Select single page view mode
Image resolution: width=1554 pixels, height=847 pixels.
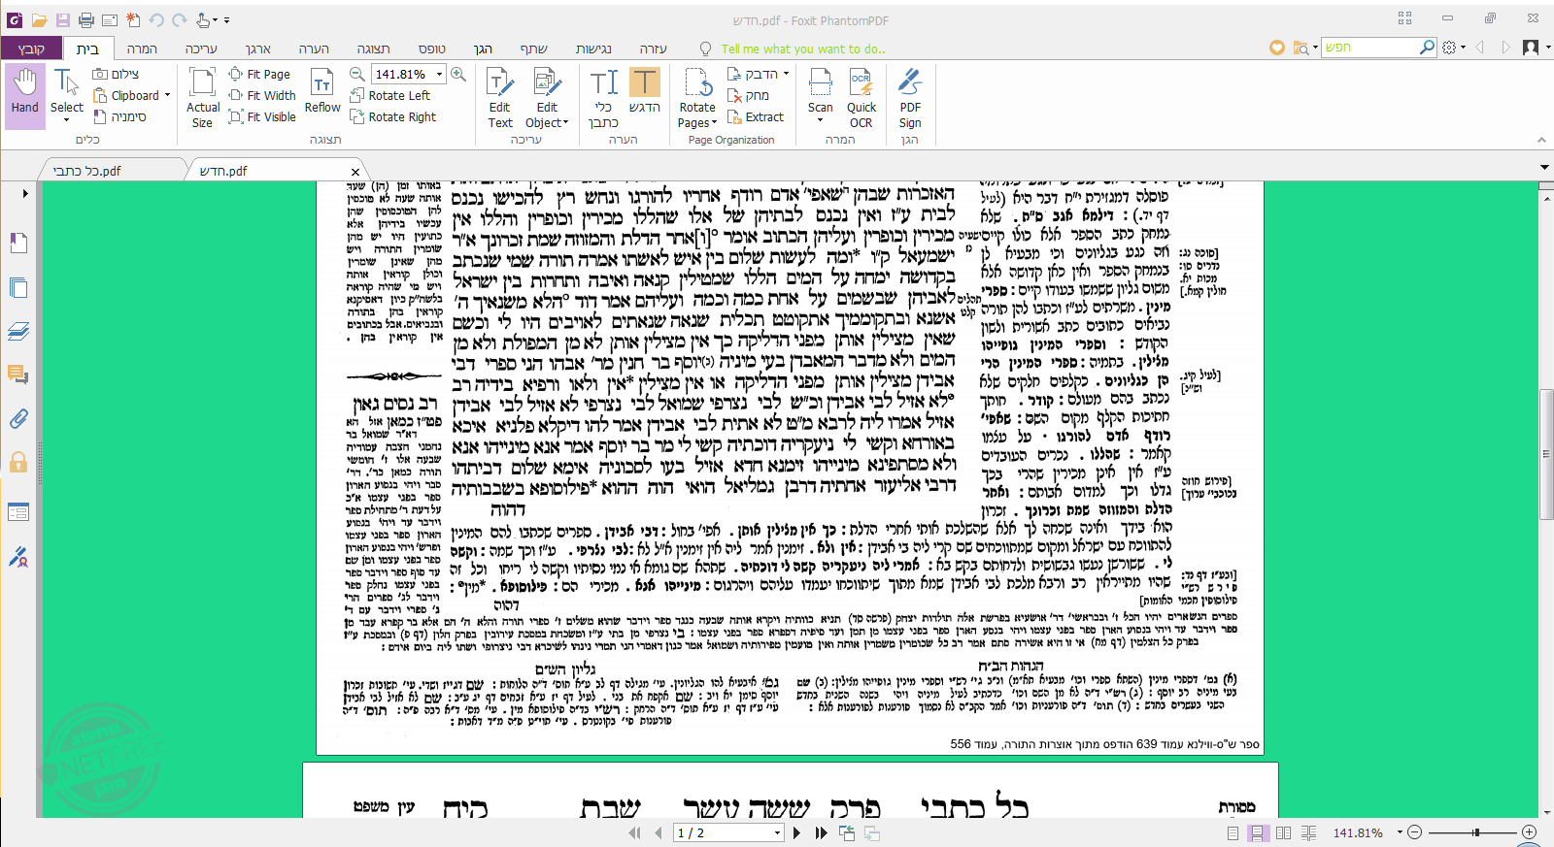pyautogui.click(x=1233, y=832)
